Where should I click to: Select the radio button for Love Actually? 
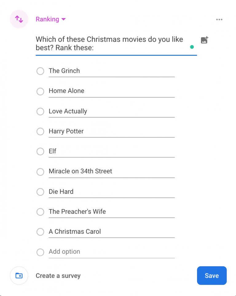pyautogui.click(x=40, y=112)
